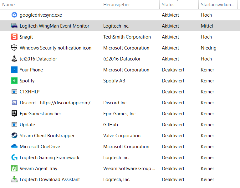This screenshot has height=188, width=240.
Task: Select the Discord - https://discordapp.com/ entry
Action: click(55, 103)
